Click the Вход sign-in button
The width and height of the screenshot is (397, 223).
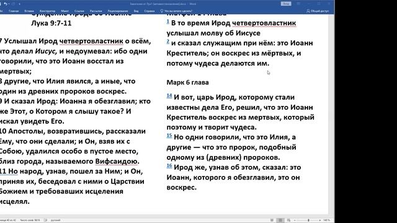[x=286, y=4]
